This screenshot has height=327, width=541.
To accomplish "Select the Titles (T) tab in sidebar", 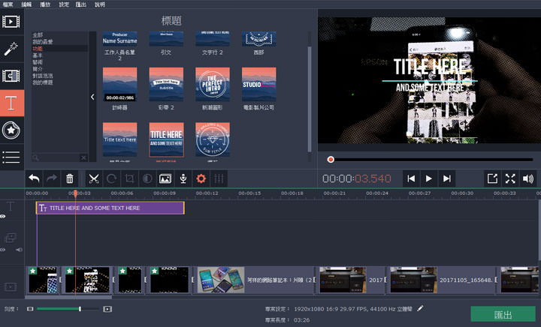I will (11, 103).
